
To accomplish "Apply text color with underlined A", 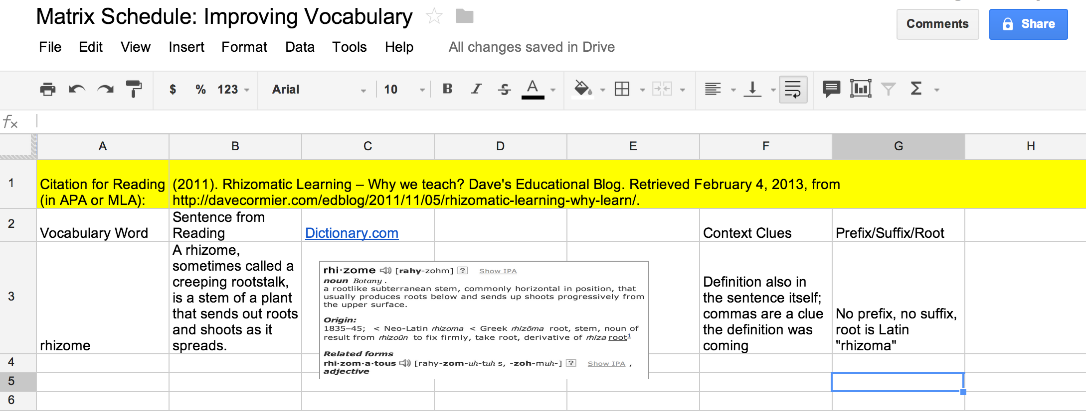I will (x=533, y=89).
